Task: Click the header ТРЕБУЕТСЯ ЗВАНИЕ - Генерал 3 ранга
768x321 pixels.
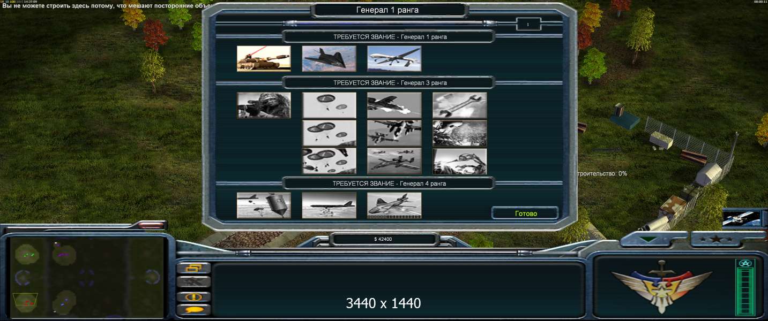Action: 390,83
